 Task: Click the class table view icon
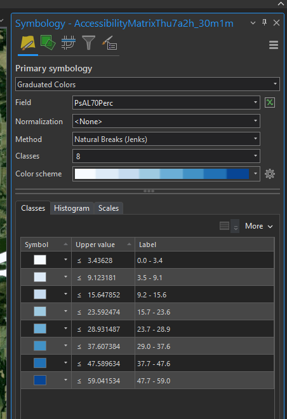click(224, 226)
